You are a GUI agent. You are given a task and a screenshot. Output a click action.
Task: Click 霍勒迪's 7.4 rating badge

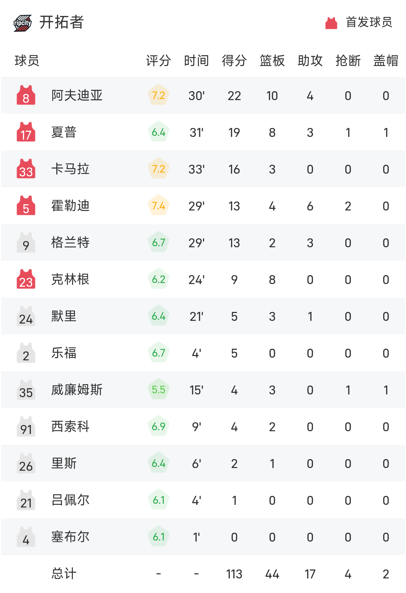(x=159, y=206)
